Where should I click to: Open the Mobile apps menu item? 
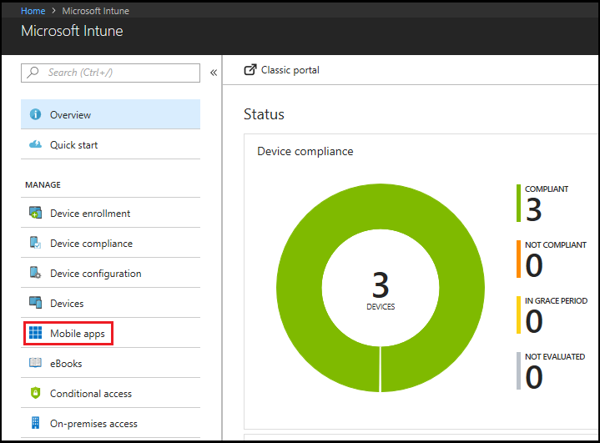click(78, 334)
